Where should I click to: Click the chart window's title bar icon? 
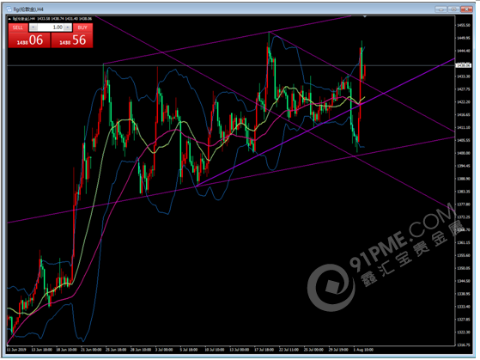click(x=9, y=9)
